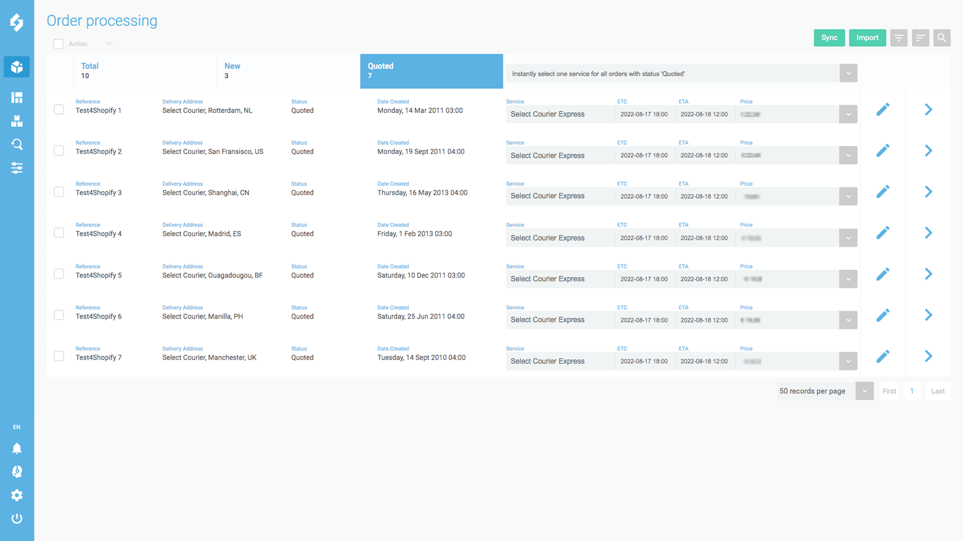Open the settings gear icon in sidebar
Screen dimensions: 963x541
(x=17, y=495)
